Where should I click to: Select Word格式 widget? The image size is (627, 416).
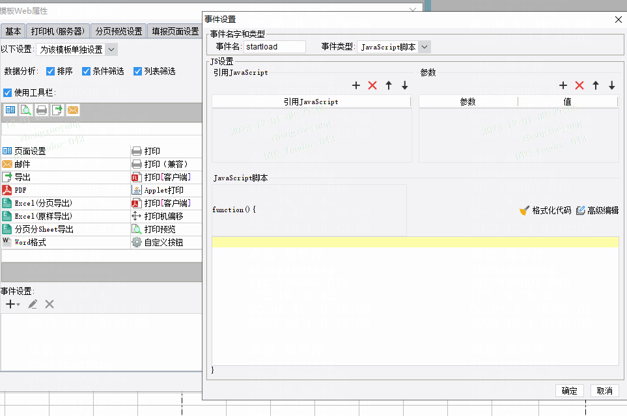pyautogui.click(x=66, y=242)
